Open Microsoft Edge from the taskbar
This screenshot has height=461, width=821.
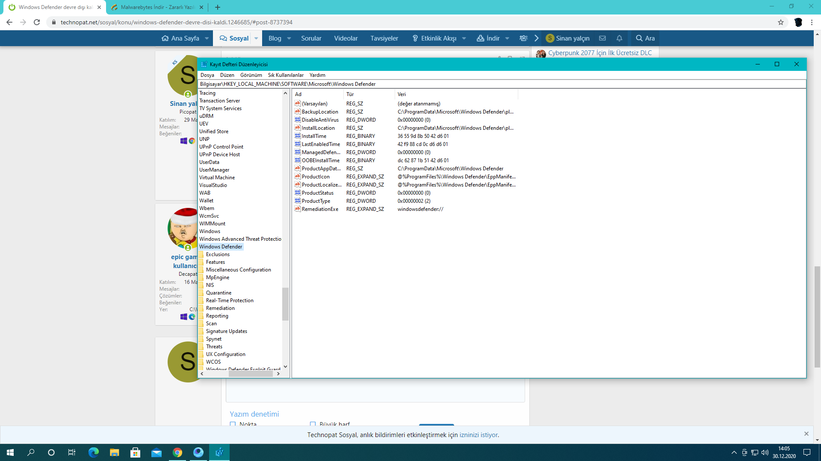(93, 452)
